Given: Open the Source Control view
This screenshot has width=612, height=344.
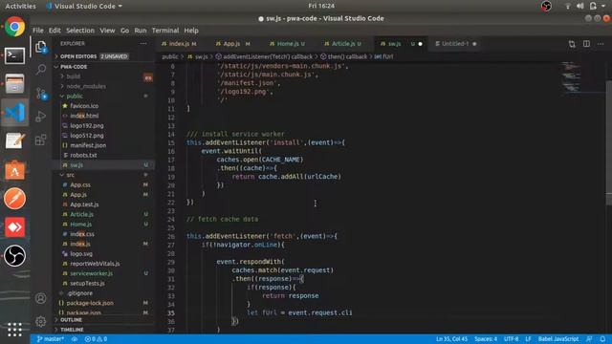Looking at the screenshot, I should point(40,94).
